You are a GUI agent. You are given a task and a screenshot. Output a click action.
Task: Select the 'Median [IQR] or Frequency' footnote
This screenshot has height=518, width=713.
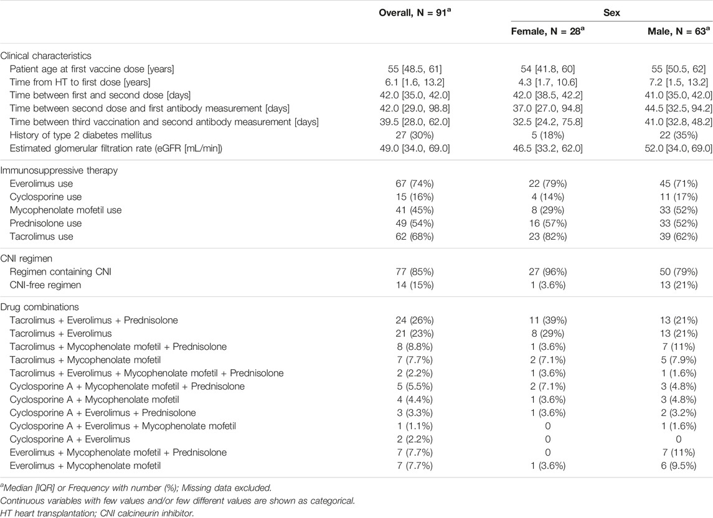click(x=136, y=488)
